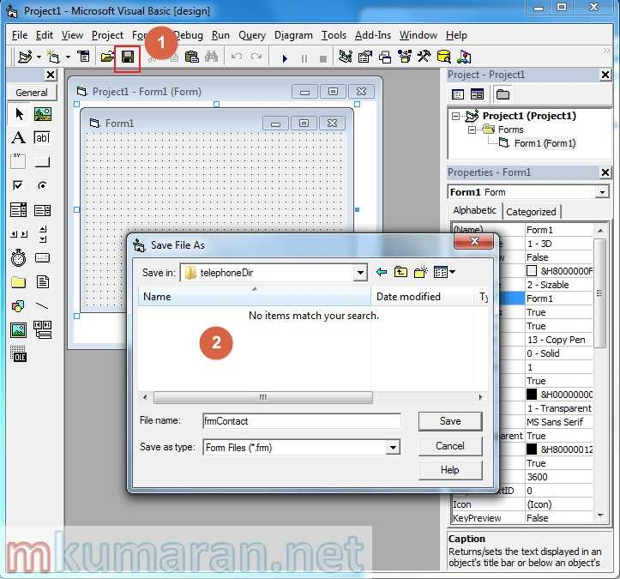
Task: Open the Save as type dropdown
Action: pyautogui.click(x=393, y=448)
